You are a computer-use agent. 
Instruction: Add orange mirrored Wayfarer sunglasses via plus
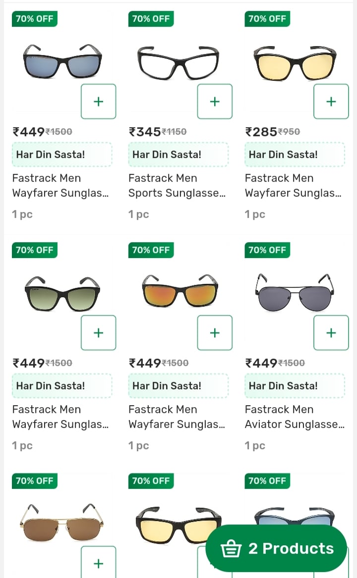pos(215,333)
